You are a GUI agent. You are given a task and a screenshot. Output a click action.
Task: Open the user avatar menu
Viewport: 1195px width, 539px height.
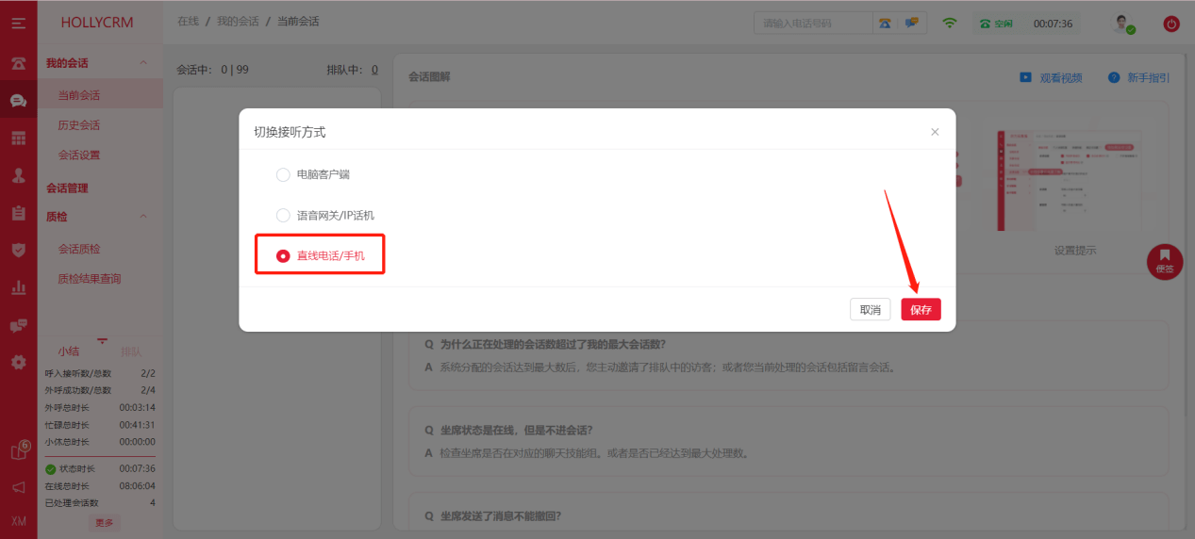(1123, 24)
